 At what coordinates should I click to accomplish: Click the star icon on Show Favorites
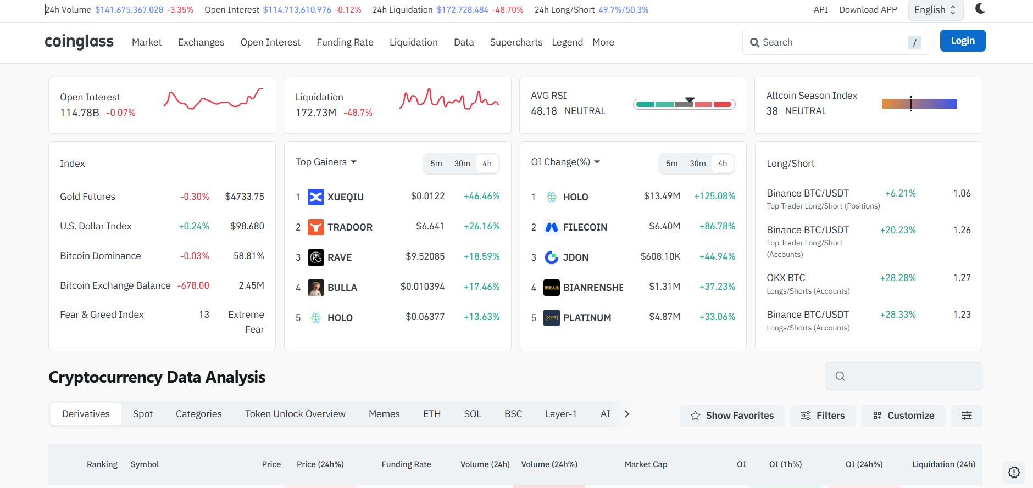click(696, 416)
